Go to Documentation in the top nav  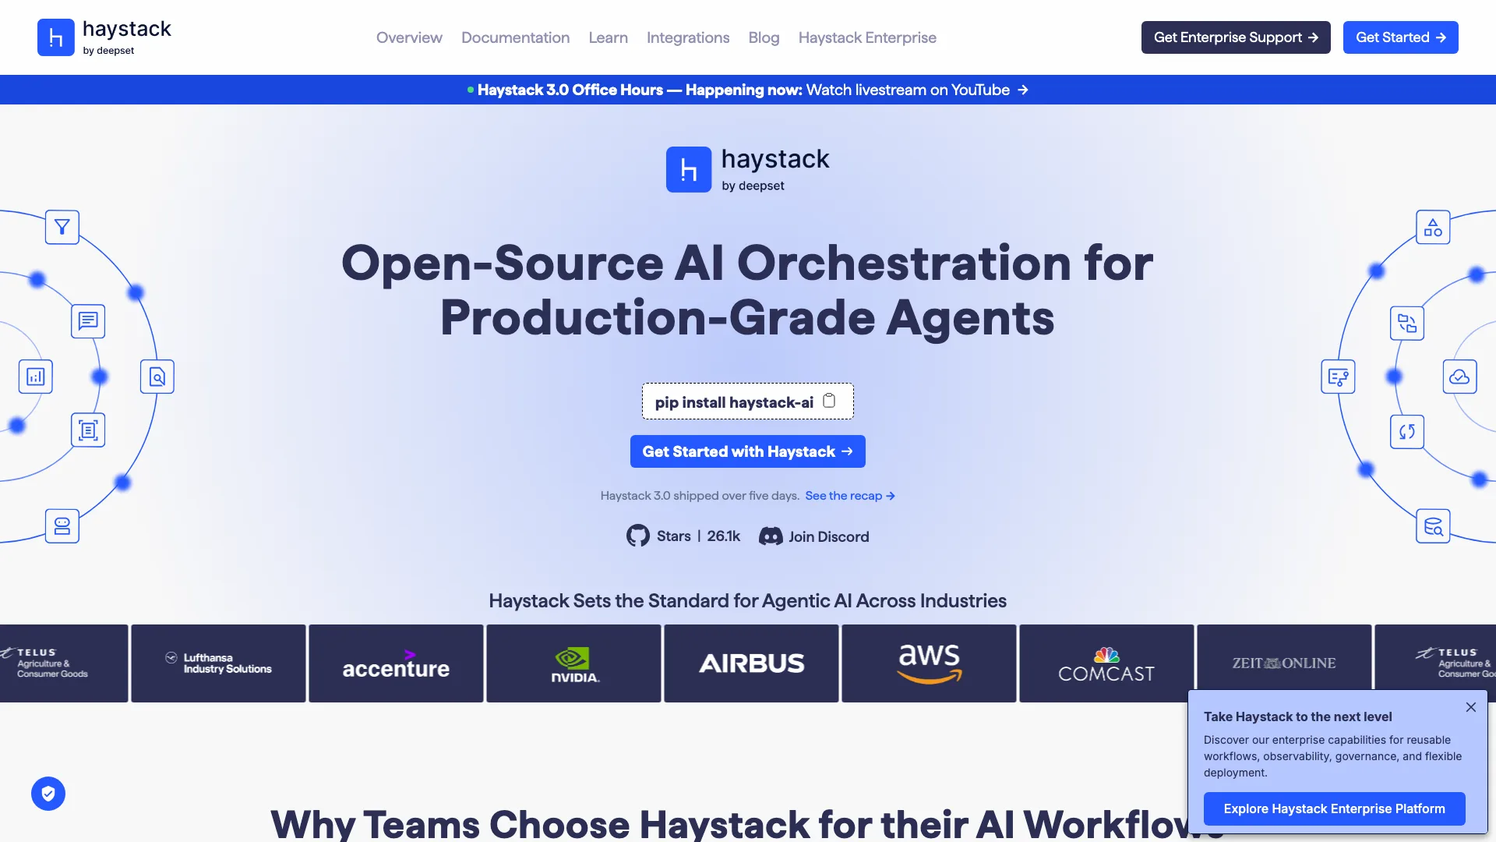[515, 37]
